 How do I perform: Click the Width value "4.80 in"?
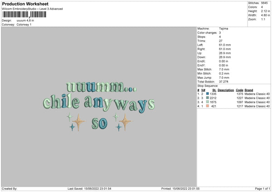(265, 15)
